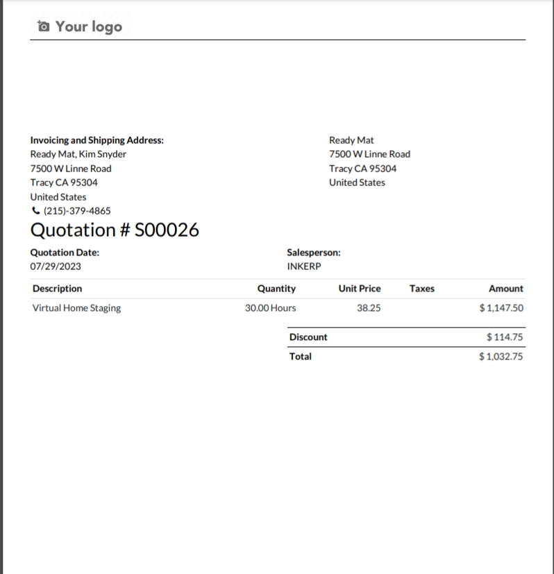Click the 'Your logo' placeholder text
This screenshot has height=574, width=554.
pyautogui.click(x=89, y=27)
